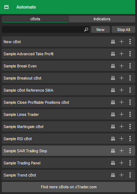Click the search magnifier icon
Screen dimensions: 137x194
point(86,30)
